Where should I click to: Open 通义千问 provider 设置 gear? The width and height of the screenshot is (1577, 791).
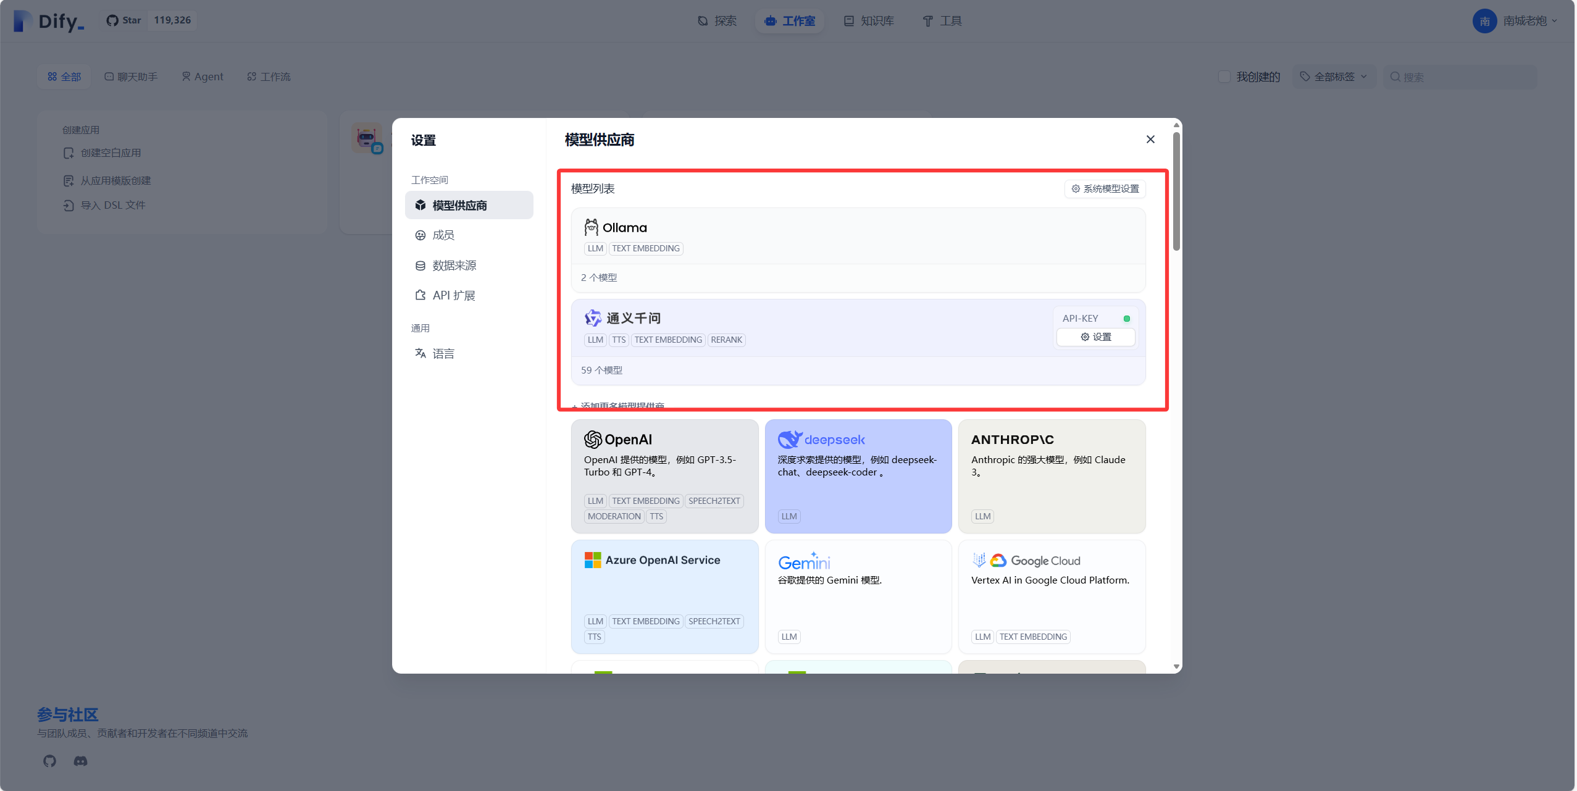pyautogui.click(x=1096, y=337)
